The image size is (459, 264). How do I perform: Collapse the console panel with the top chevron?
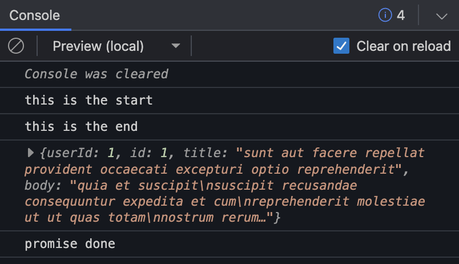(441, 16)
